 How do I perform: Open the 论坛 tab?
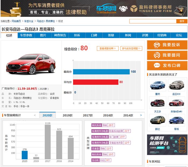point(179,35)
